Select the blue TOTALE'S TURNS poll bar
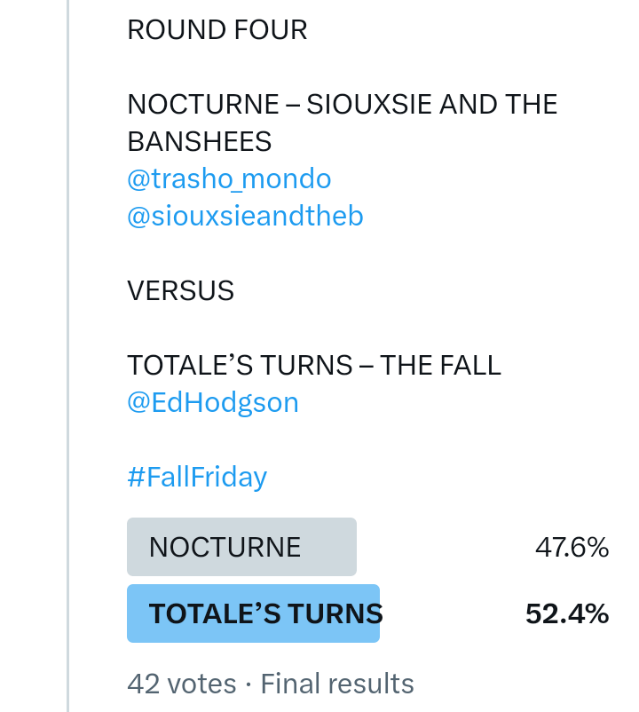The image size is (639, 712). (253, 613)
